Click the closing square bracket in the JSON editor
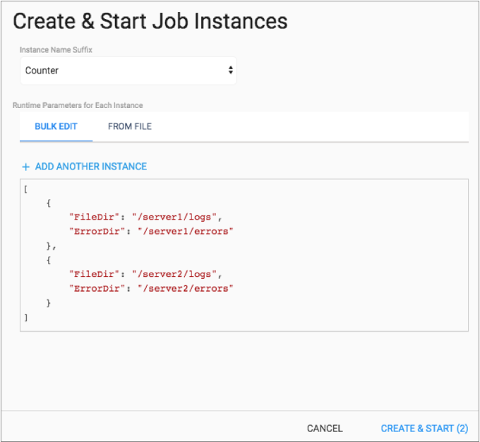Screen dimensions: 480x442 pos(25,317)
